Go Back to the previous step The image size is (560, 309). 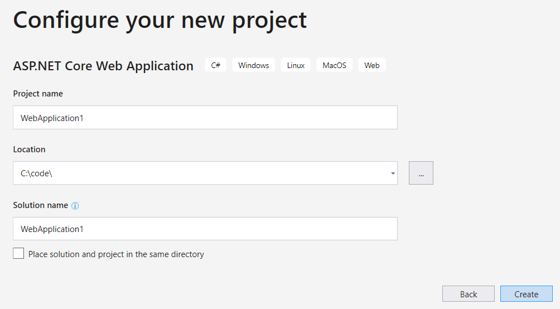coord(468,294)
